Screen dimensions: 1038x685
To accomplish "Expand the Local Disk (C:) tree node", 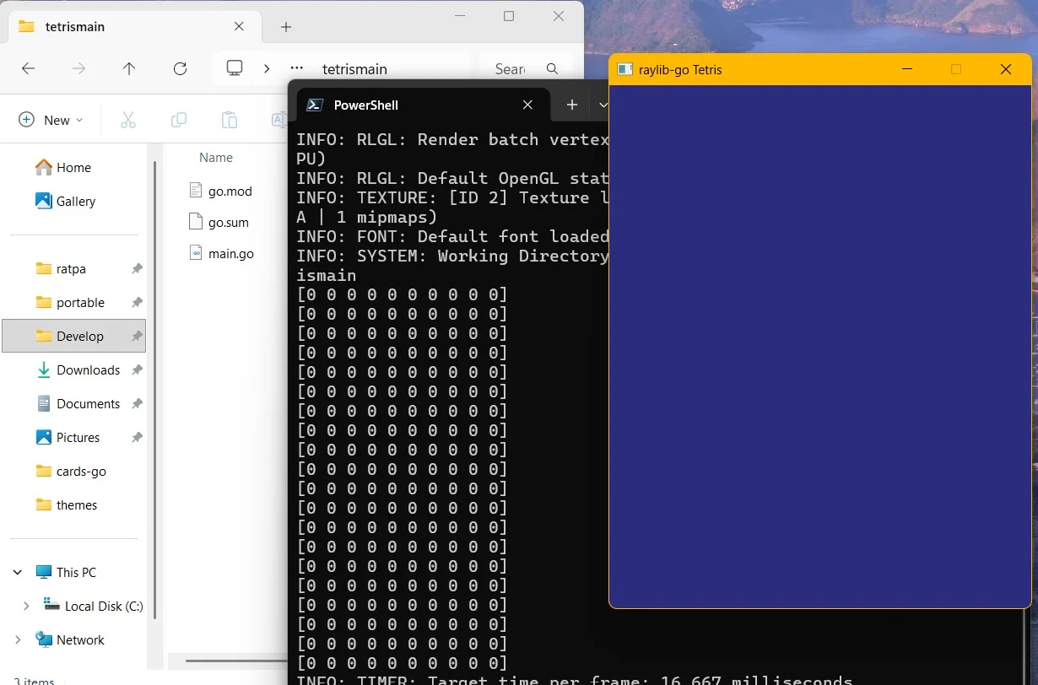I will coord(26,606).
